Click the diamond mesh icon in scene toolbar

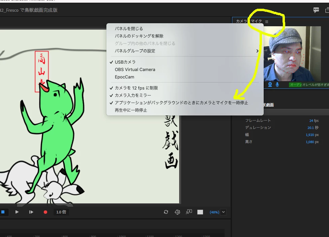point(177,212)
